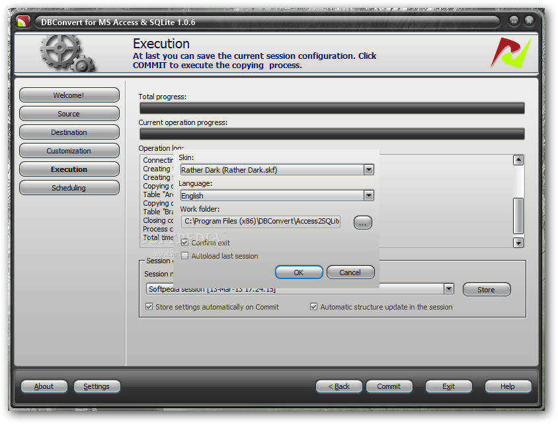The width and height of the screenshot is (558, 424).
Task: Click the DBConvert red-green logo
Action: 511,53
